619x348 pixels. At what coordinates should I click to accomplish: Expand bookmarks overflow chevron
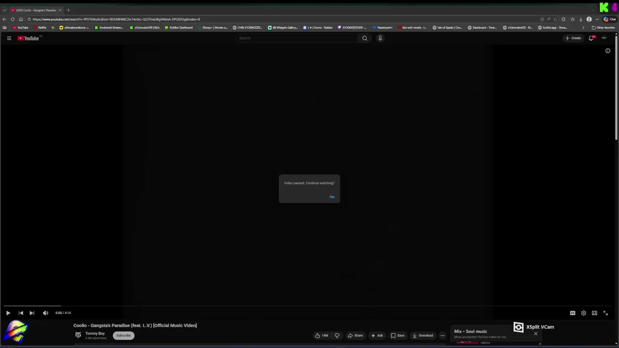click(583, 28)
